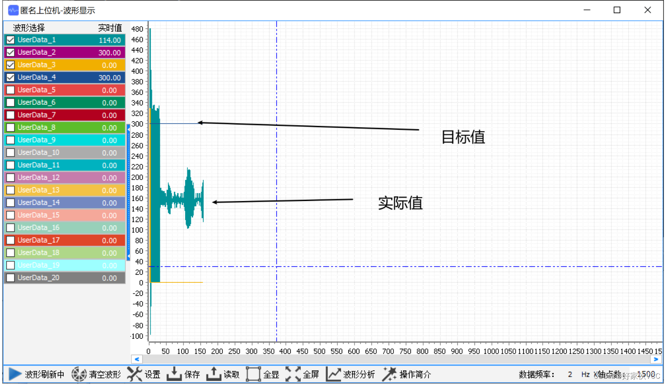Screen dimensions: 667x384
Task: Click the UserData_1 teal color row label
Action: coord(37,40)
